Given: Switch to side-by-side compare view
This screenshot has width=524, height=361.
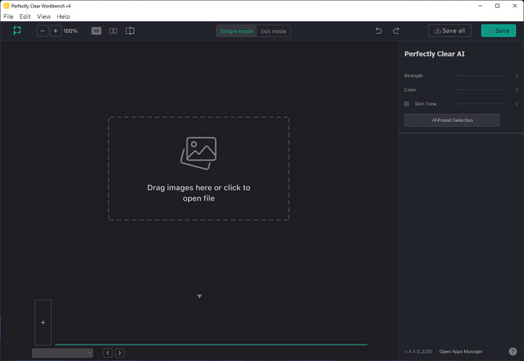Looking at the screenshot, I should [113, 30].
